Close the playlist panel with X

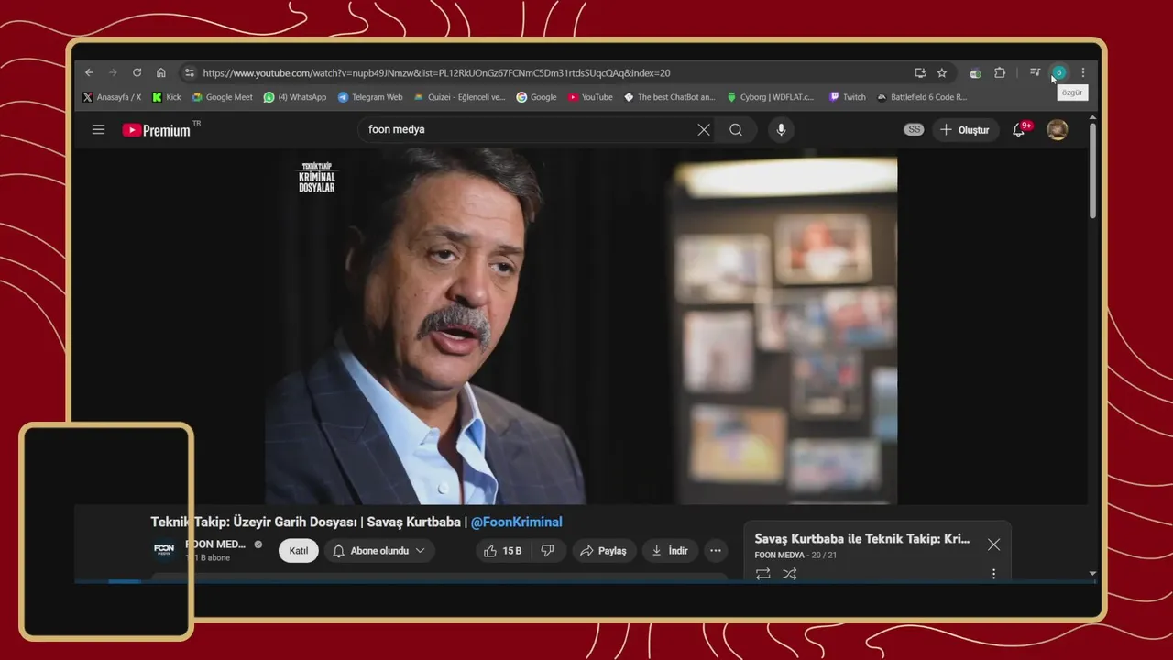pyautogui.click(x=993, y=544)
